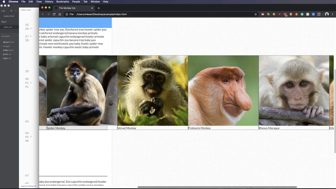Open style.css in project file tree
The image size is (336, 189).
click(7, 58)
